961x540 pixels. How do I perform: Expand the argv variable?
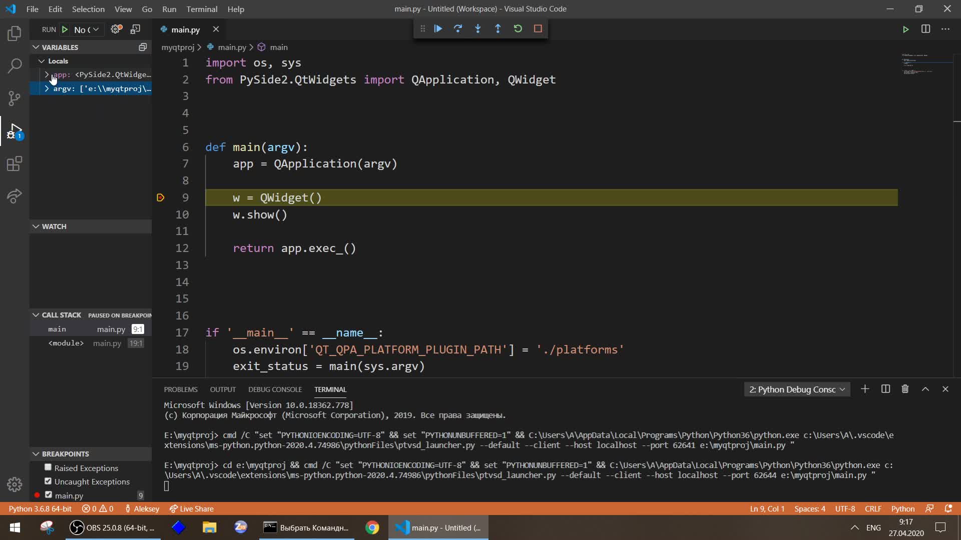[47, 88]
